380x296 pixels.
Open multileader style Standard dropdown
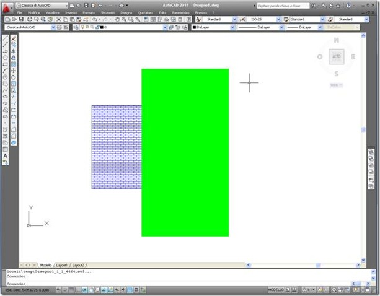click(366, 19)
